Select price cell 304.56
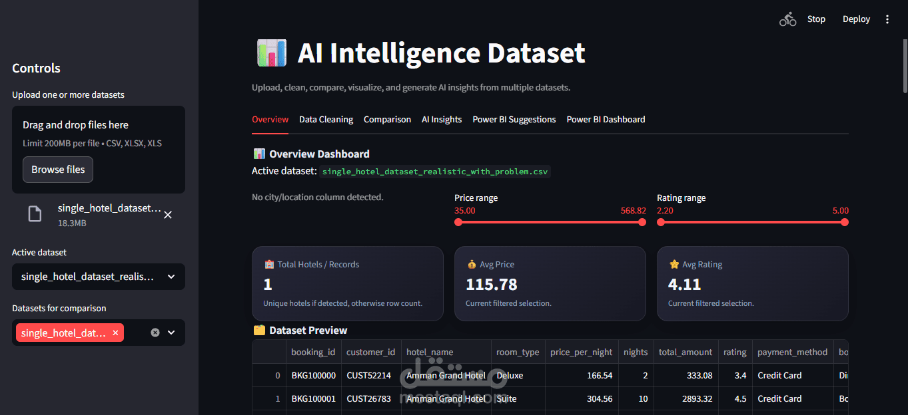The height and width of the screenshot is (415, 908). coord(581,398)
